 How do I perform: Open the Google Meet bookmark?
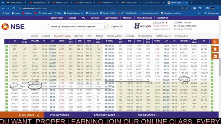[45, 13]
